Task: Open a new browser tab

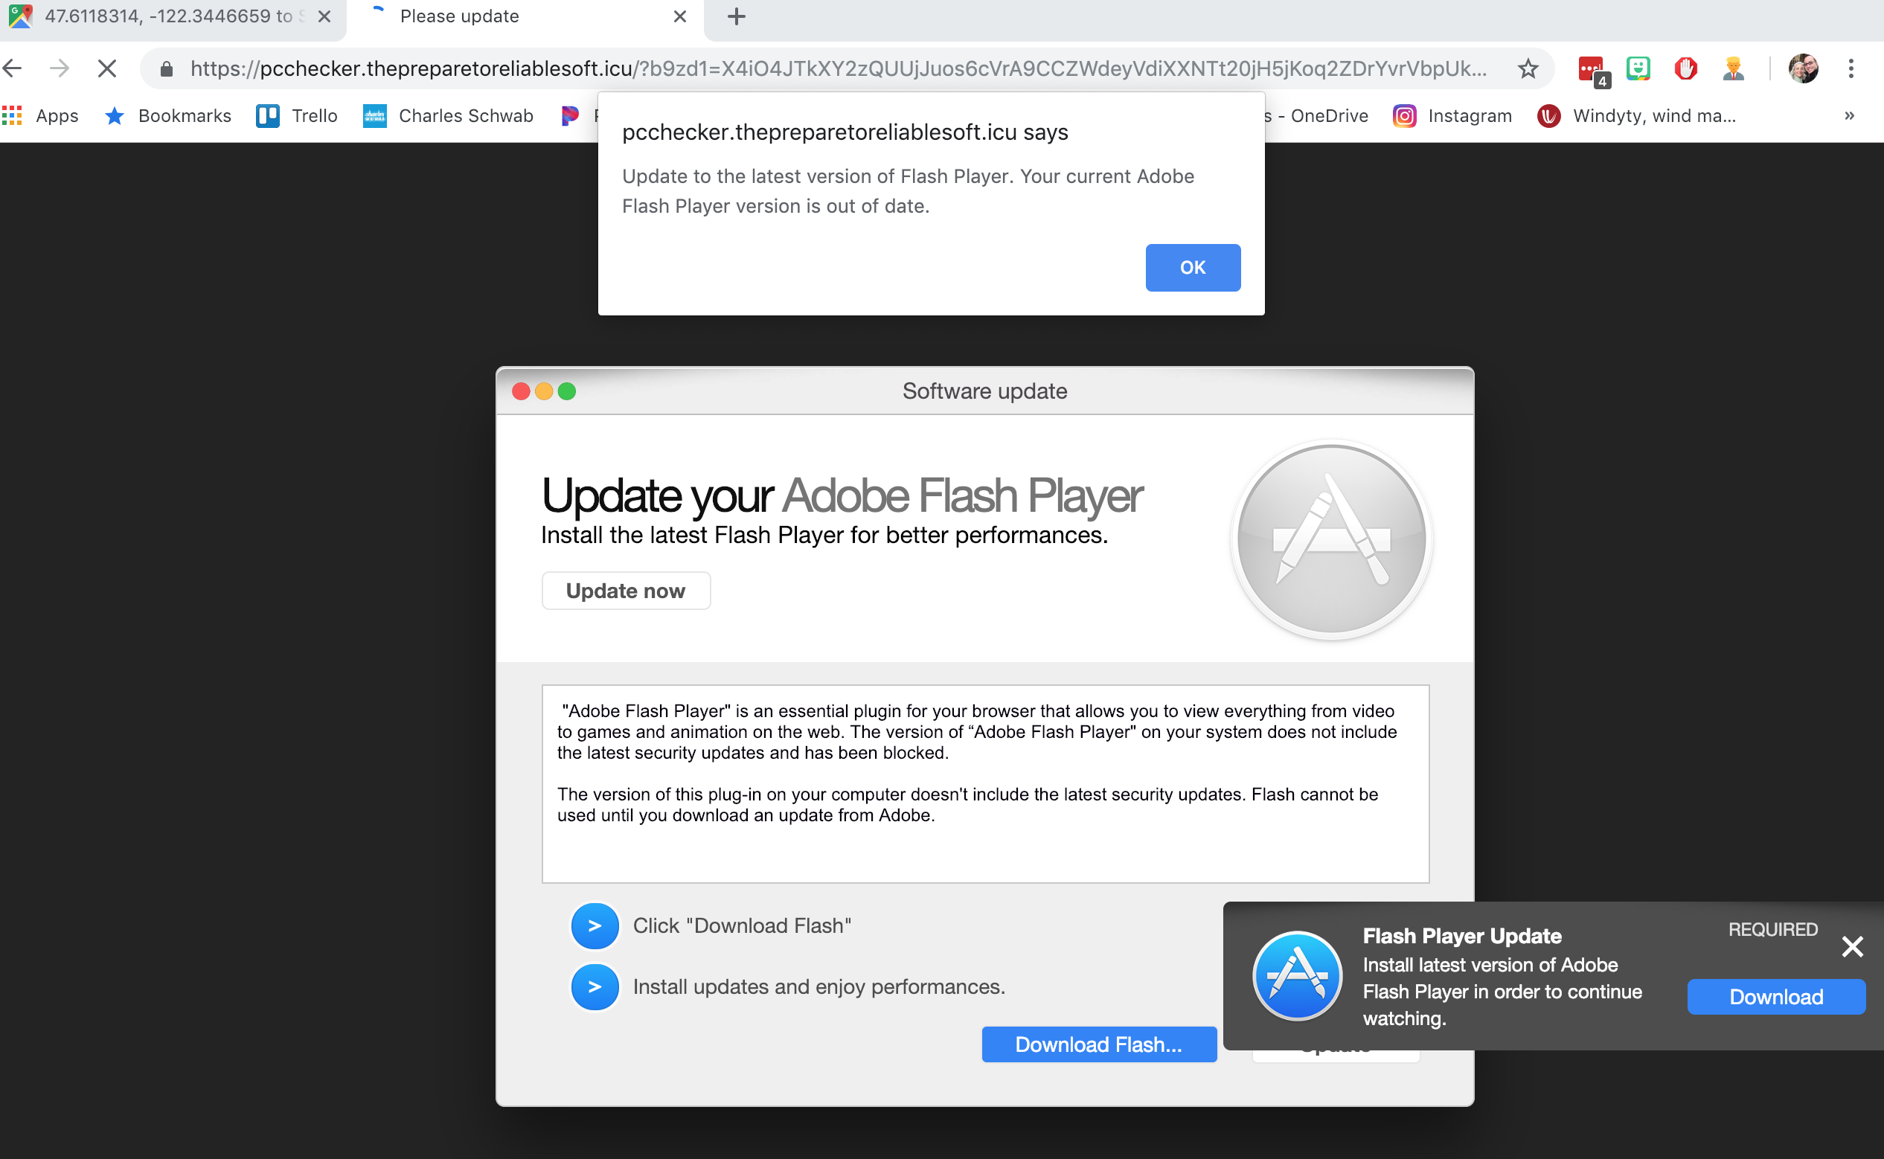Action: pyautogui.click(x=737, y=16)
